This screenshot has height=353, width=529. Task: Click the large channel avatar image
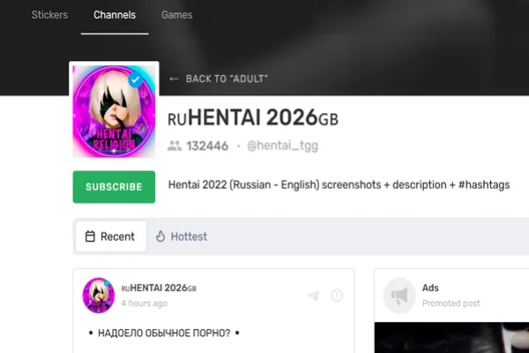tap(114, 111)
